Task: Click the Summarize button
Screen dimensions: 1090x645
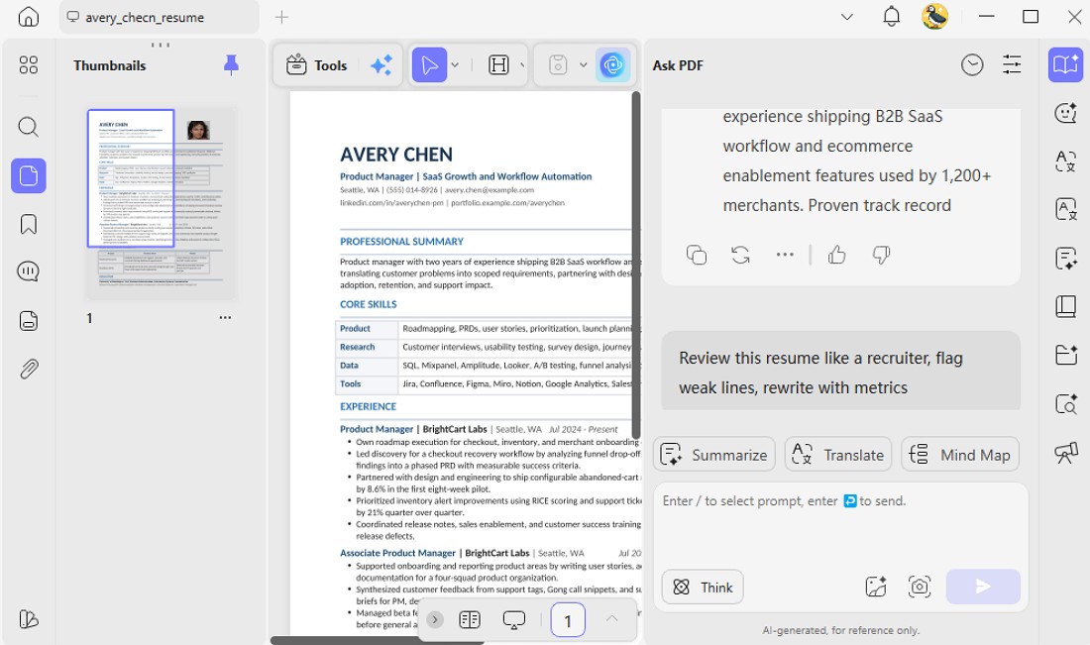Action: [713, 455]
